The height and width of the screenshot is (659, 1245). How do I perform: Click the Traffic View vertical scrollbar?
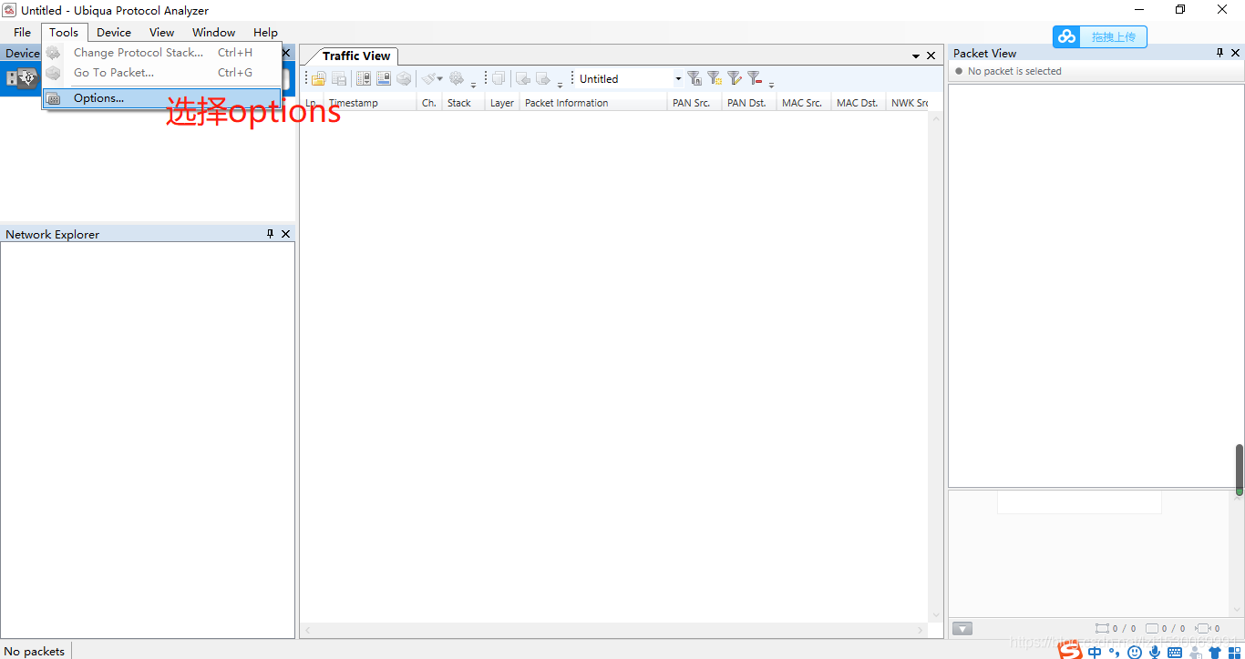click(x=935, y=367)
